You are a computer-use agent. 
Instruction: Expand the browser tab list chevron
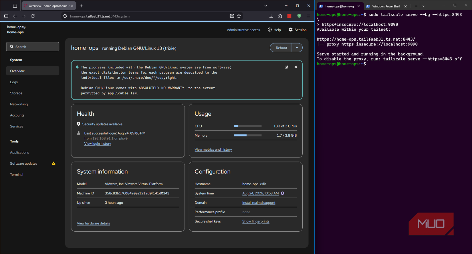266,6
